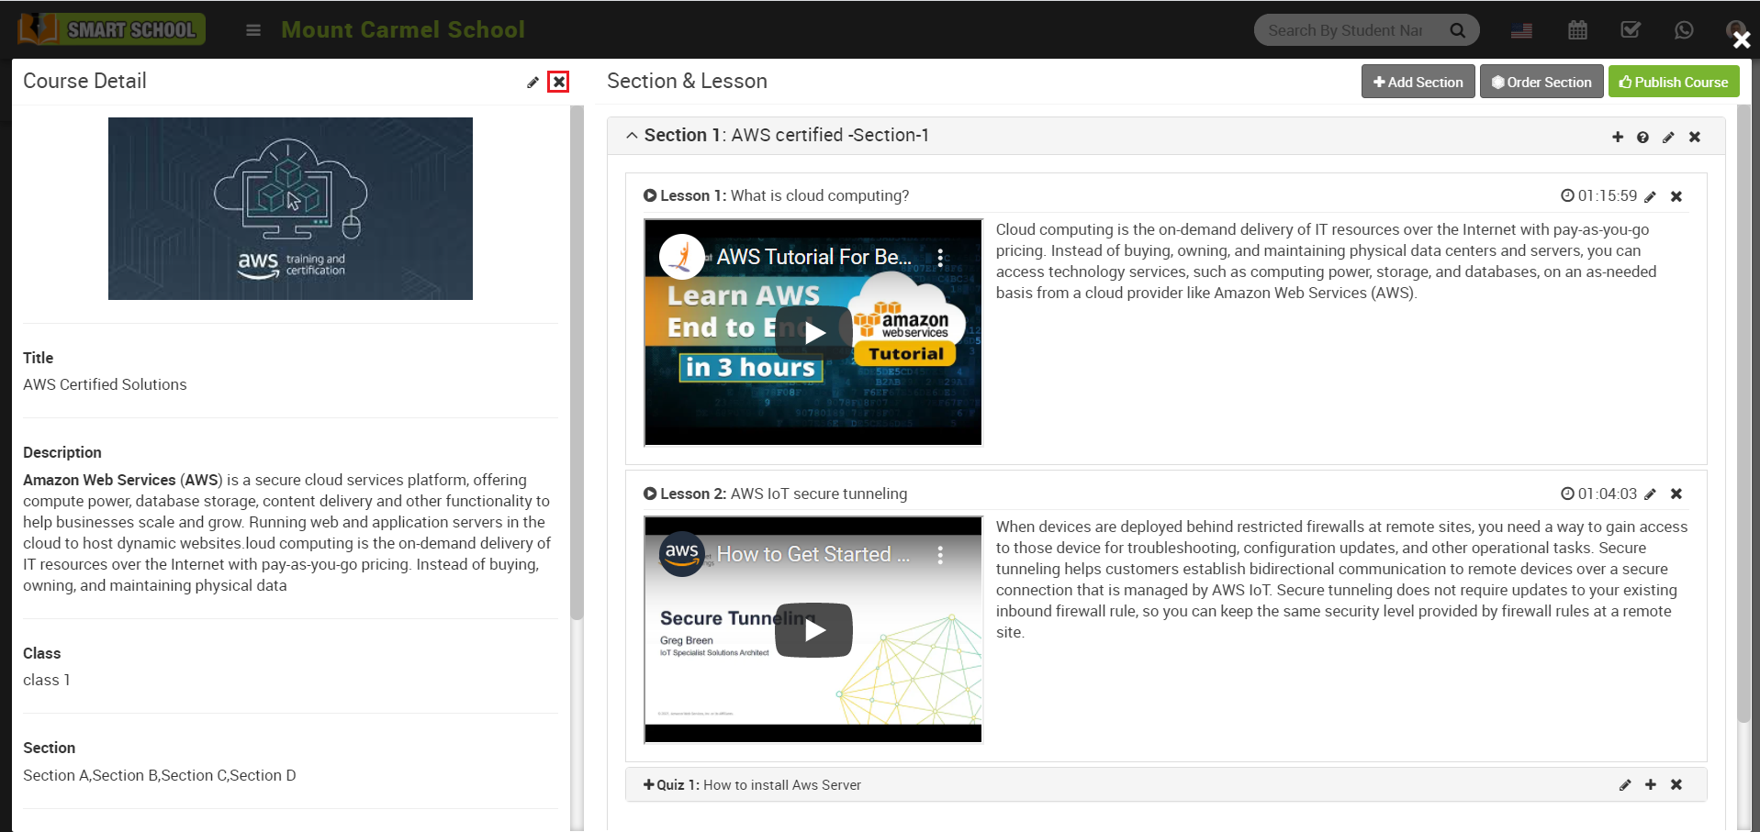Open the WhatsApp icon in the header

(x=1684, y=29)
